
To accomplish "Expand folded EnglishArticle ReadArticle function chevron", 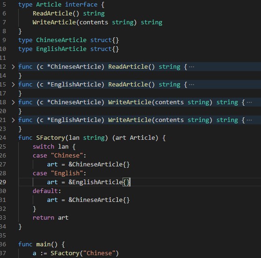I will (13, 85).
